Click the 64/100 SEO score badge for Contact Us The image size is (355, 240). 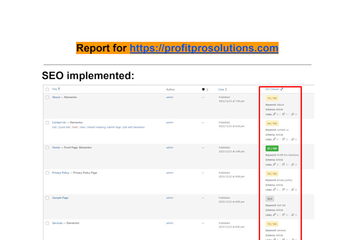point(272,123)
